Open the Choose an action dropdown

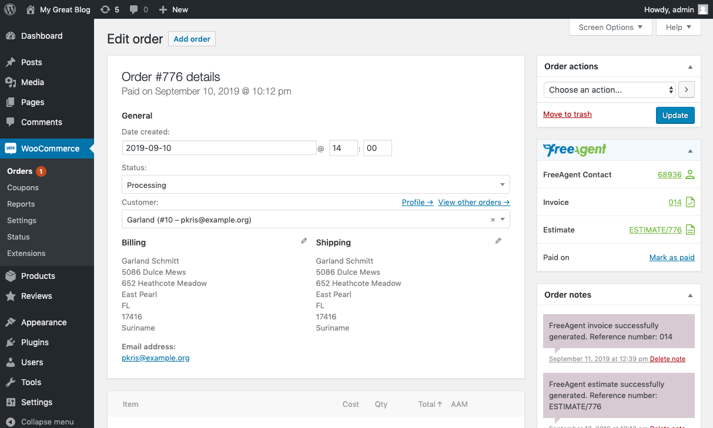coord(609,90)
